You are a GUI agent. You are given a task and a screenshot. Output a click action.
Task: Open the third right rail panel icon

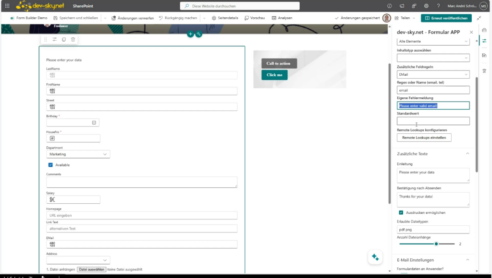click(484, 56)
